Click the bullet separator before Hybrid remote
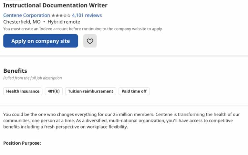 click(x=44, y=22)
